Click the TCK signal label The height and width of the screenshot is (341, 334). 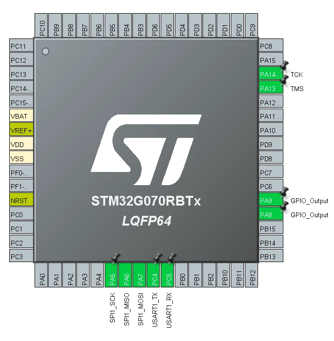pyautogui.click(x=297, y=75)
